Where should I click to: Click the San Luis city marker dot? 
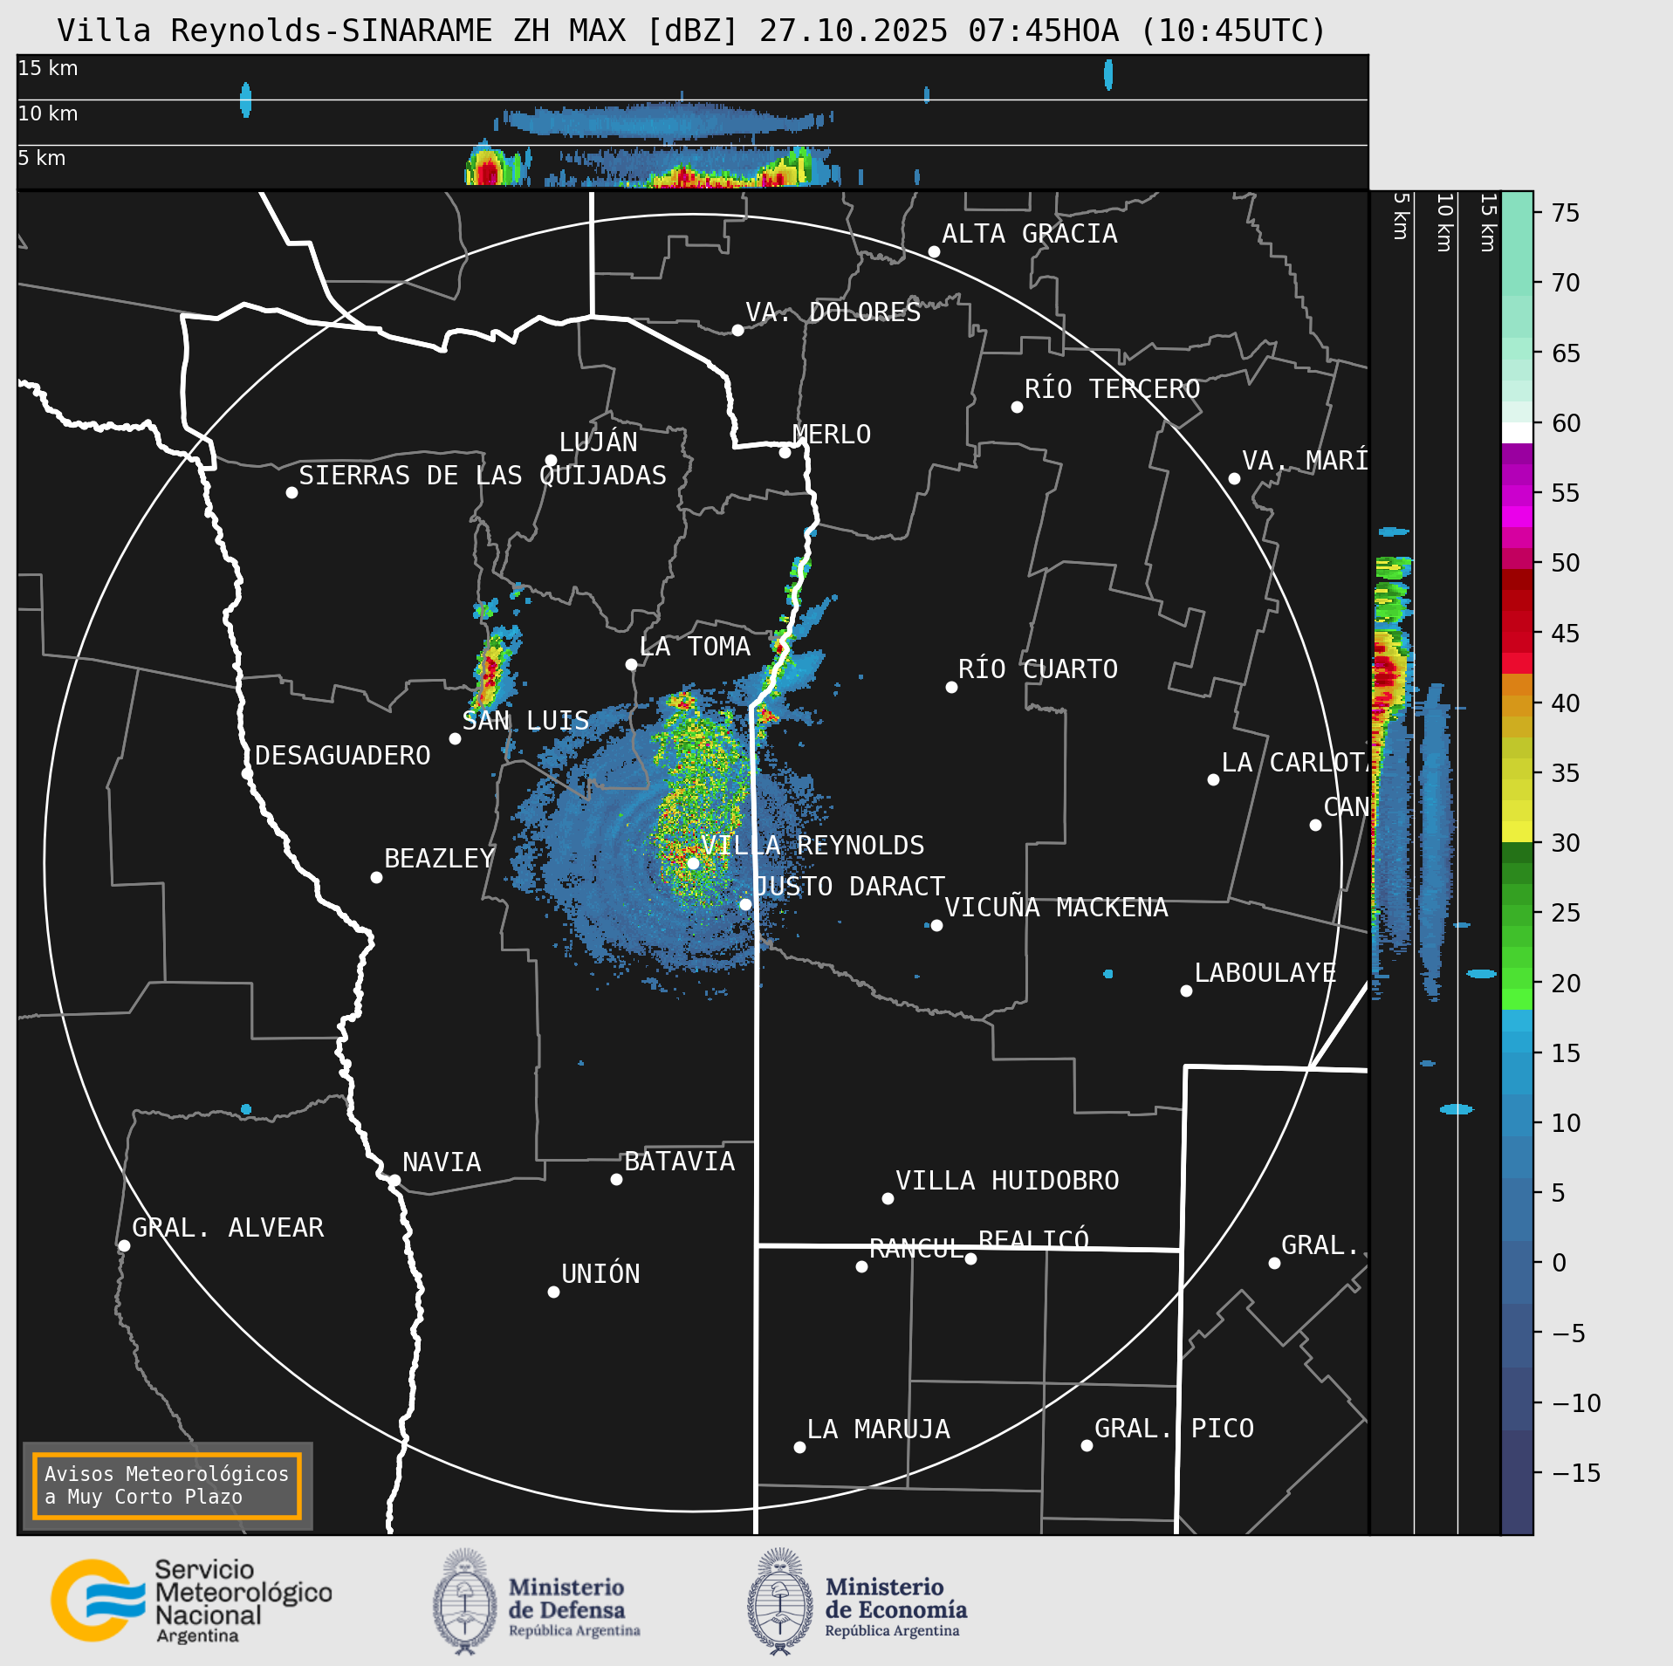click(455, 738)
